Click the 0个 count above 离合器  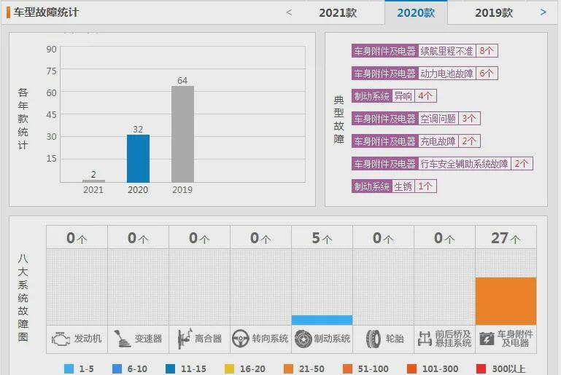click(x=199, y=238)
